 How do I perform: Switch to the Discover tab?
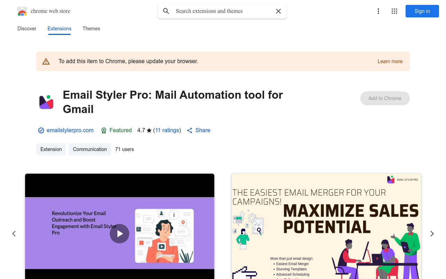(27, 29)
